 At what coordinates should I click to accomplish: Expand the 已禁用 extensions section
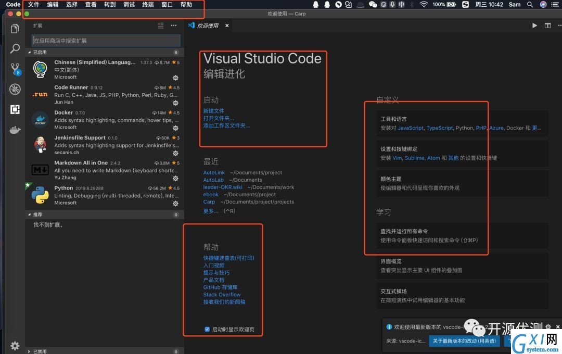coord(105,351)
